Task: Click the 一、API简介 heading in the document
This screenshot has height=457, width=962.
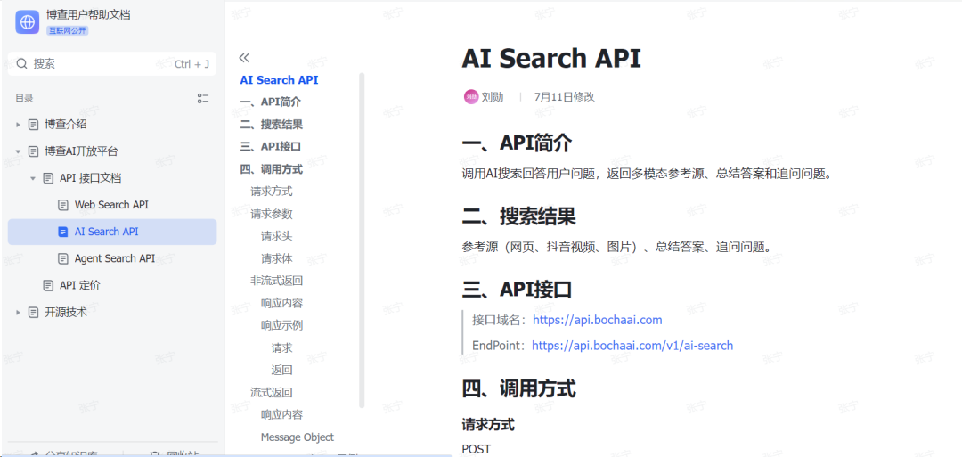Action: (x=517, y=143)
